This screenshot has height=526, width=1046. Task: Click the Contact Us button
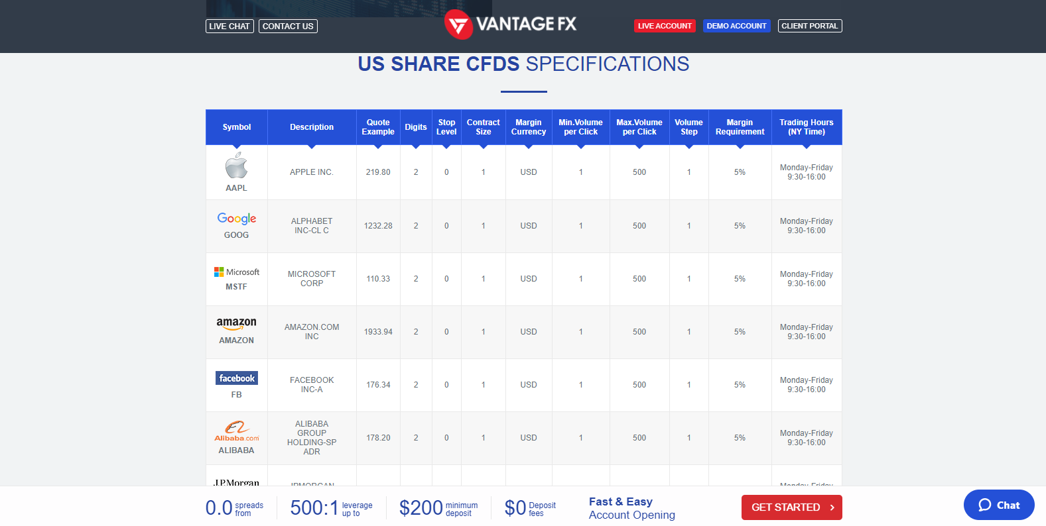tap(288, 26)
